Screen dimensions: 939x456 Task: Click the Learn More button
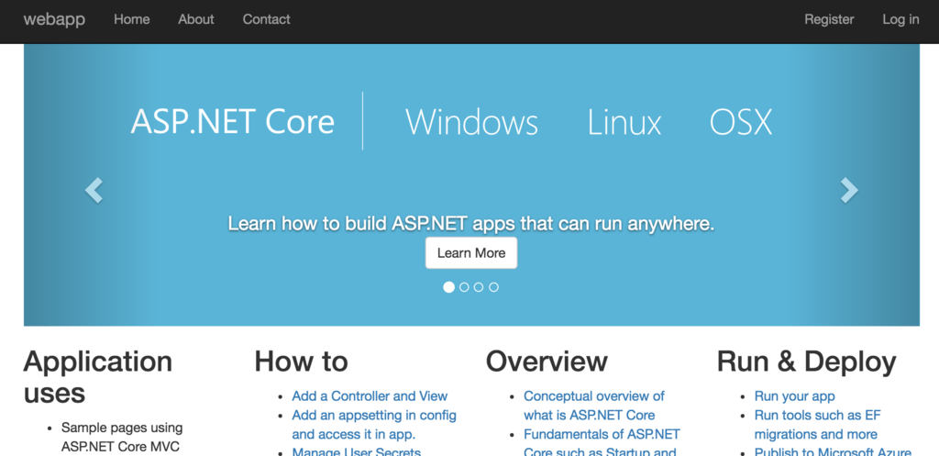tap(471, 253)
